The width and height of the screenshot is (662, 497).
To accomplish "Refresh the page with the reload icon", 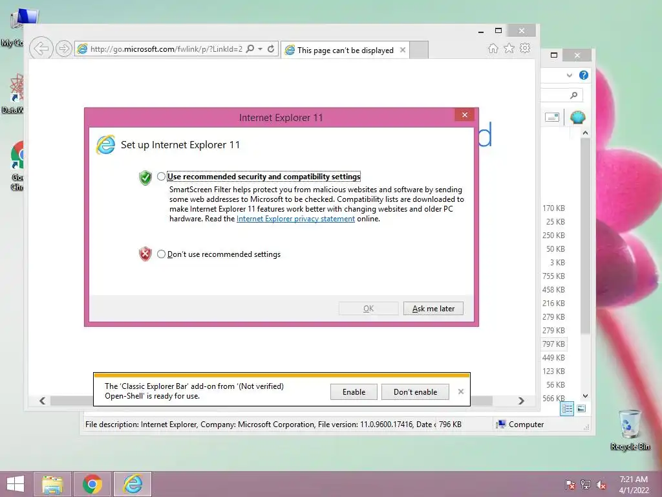I will 271,49.
